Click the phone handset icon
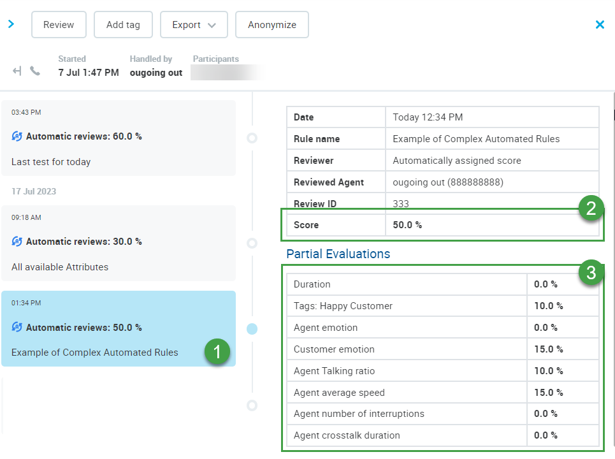 pyautogui.click(x=35, y=71)
